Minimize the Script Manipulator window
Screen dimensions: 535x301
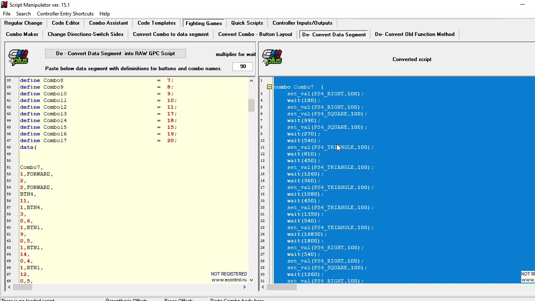tap(522, 5)
